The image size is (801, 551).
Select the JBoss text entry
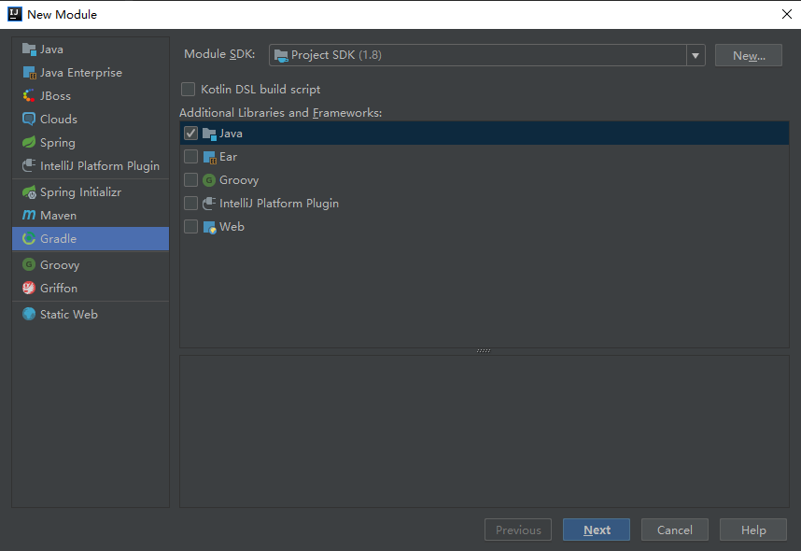[55, 95]
